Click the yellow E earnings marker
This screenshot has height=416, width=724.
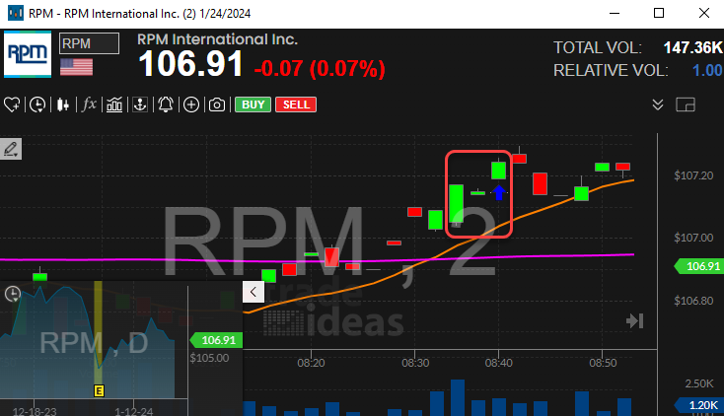click(x=99, y=390)
